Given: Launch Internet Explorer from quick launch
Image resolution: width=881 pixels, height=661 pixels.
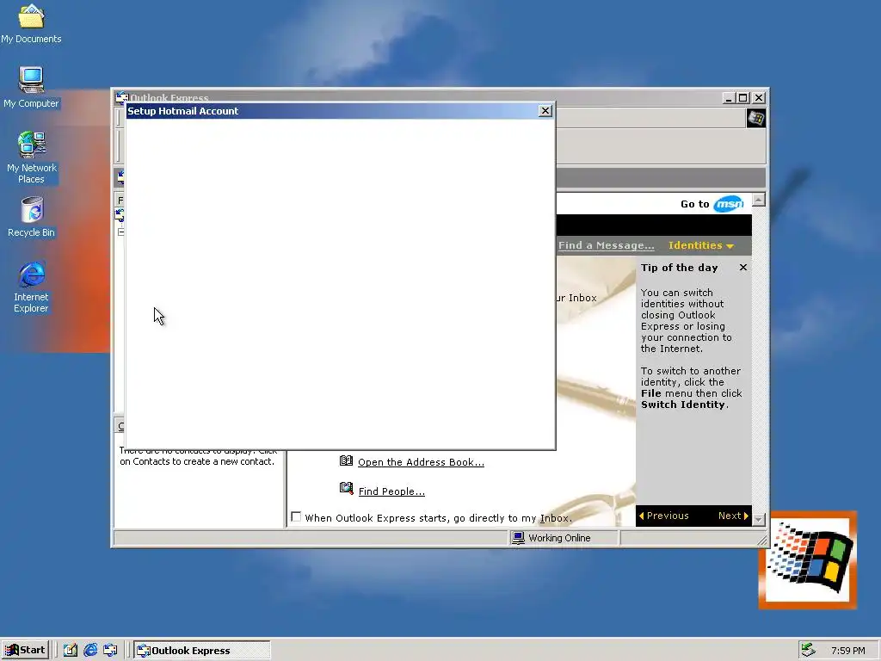Looking at the screenshot, I should (x=90, y=651).
